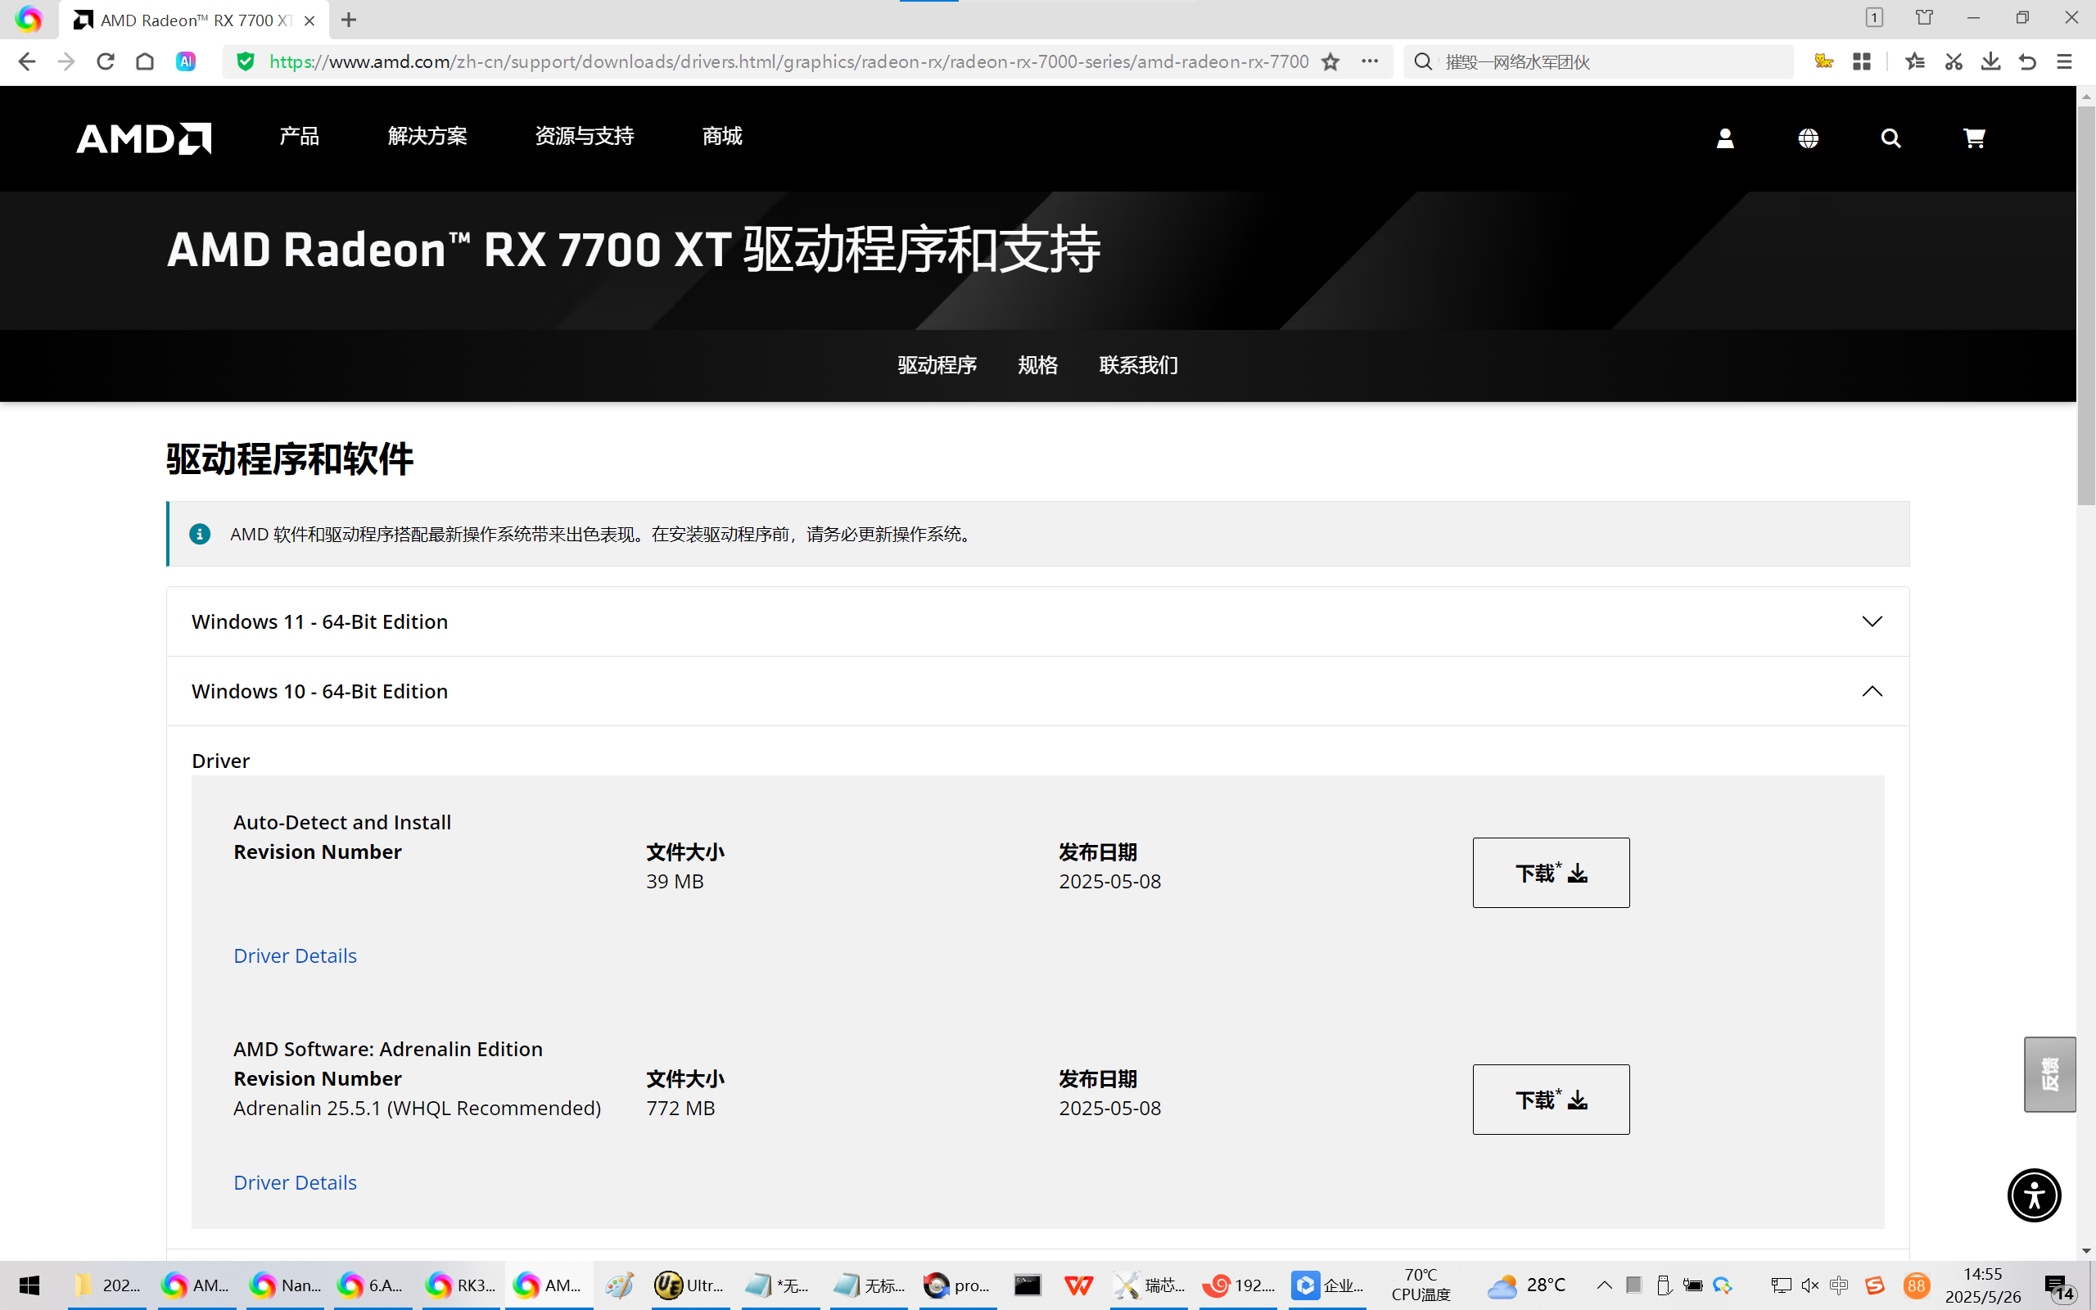Download the Auto-Detect and Install driver

(x=1551, y=873)
